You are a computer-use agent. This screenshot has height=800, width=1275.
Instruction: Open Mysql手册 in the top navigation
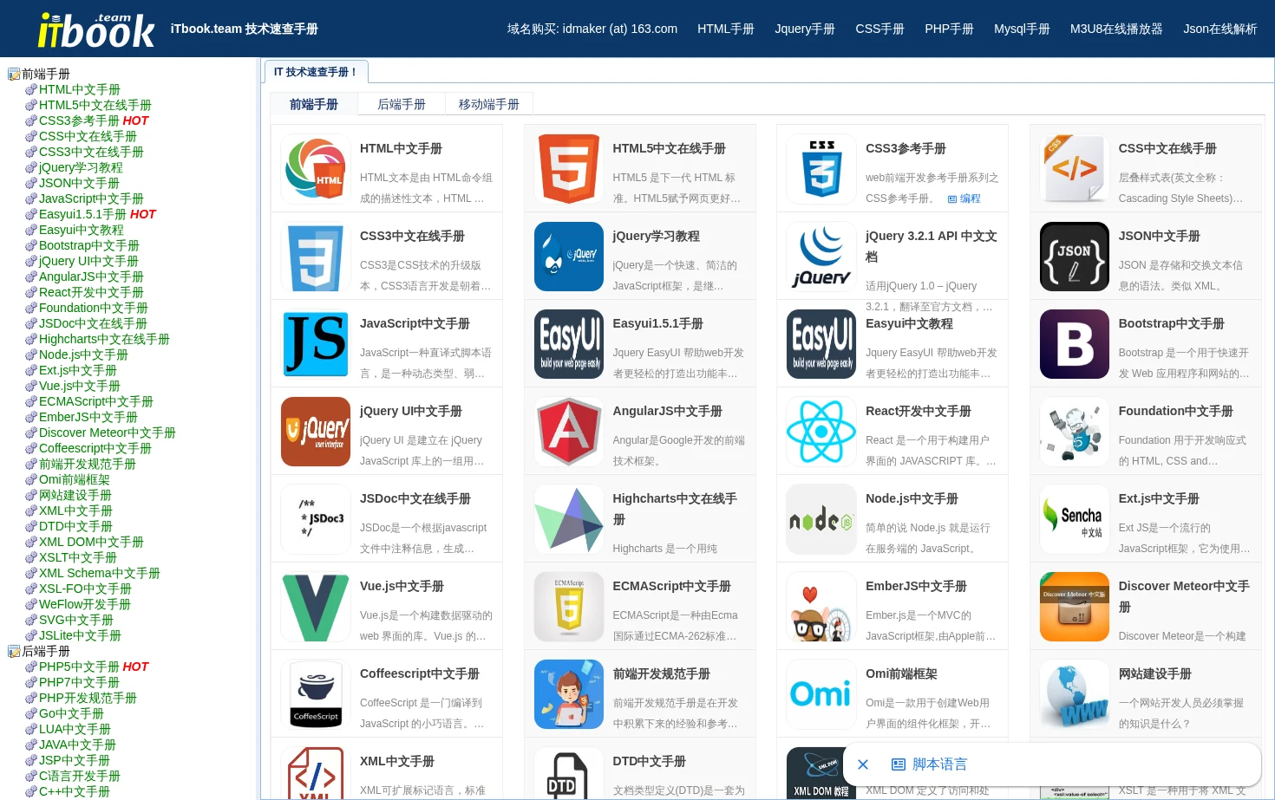point(1023,29)
